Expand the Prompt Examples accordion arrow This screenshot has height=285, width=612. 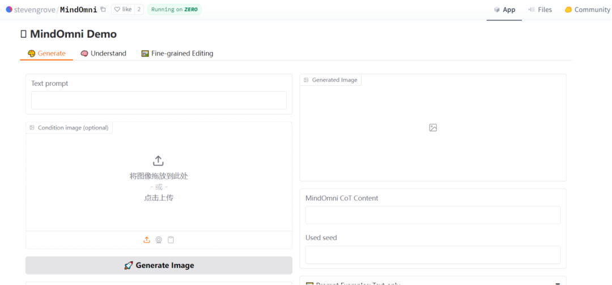point(558,284)
